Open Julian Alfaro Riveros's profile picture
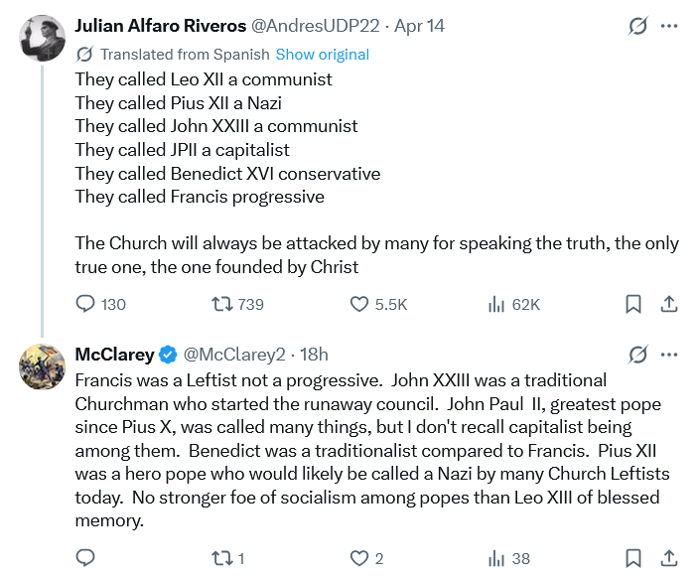The width and height of the screenshot is (699, 580). tap(43, 38)
